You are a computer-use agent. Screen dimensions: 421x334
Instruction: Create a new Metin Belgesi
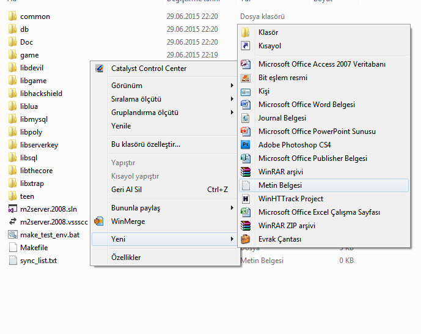[280, 185]
